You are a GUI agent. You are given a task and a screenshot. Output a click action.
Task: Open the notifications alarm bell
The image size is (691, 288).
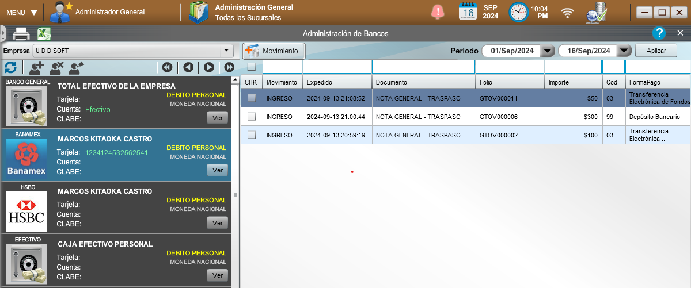tap(438, 11)
